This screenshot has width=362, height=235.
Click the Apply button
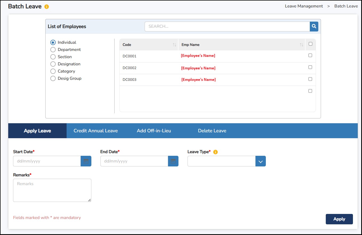tap(339, 219)
